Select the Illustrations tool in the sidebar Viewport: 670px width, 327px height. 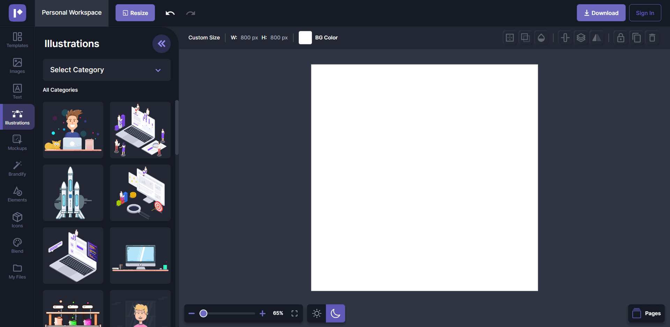click(x=17, y=116)
